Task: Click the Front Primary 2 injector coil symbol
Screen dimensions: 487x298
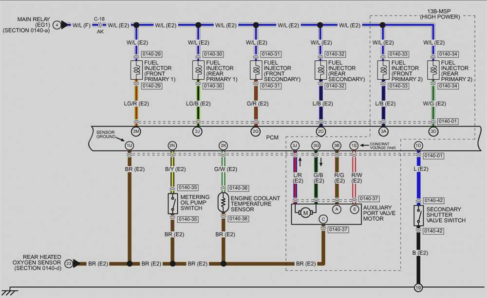Action: (x=383, y=70)
